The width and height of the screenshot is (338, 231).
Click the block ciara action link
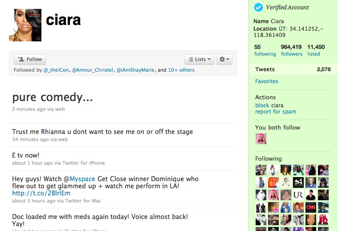coord(269,105)
